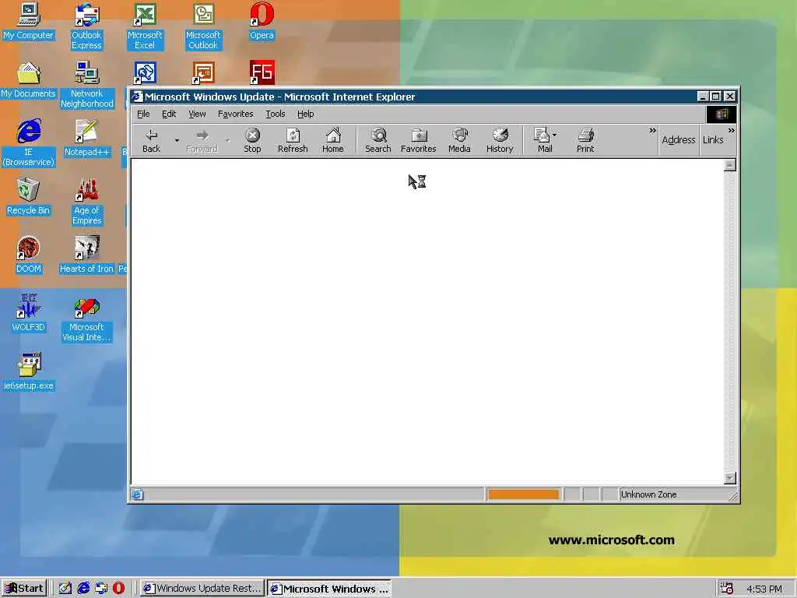Click the orange page loading progress bar

point(523,494)
